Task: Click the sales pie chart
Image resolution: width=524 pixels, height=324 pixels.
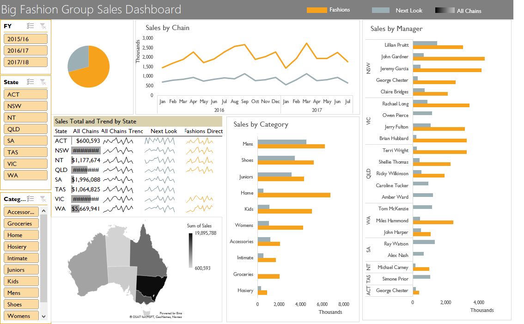Action: tap(89, 67)
